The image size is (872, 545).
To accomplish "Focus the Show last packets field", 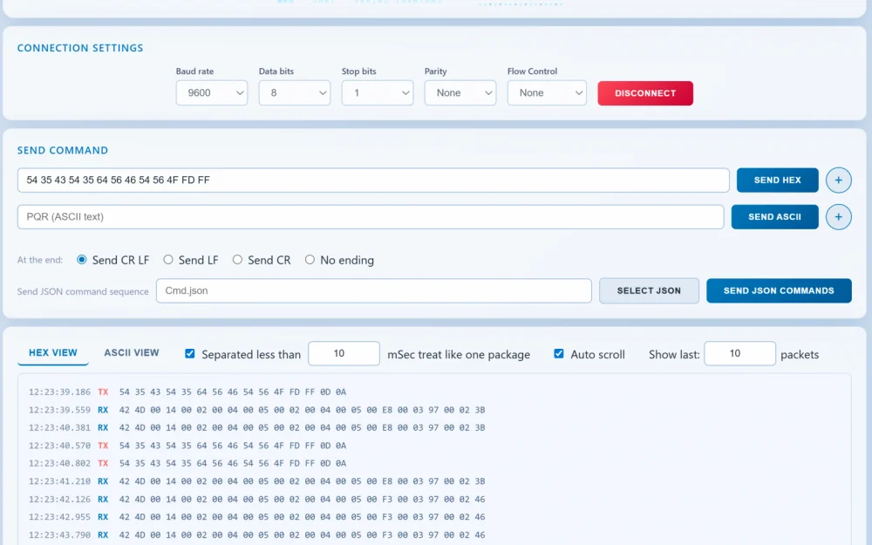I will click(x=739, y=354).
